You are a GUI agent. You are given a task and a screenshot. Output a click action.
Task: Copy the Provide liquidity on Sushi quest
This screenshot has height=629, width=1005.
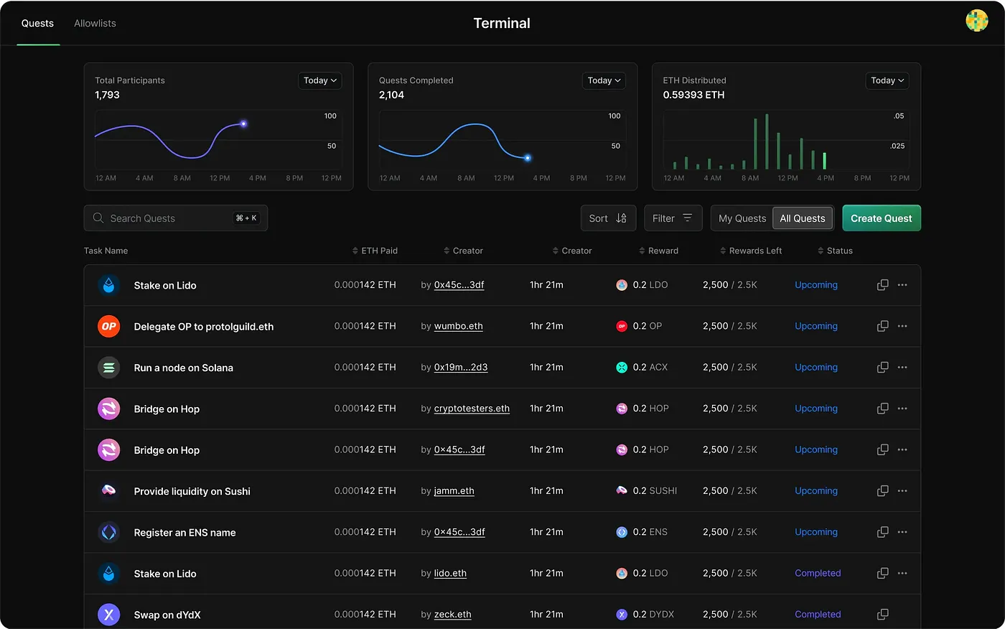tap(883, 490)
